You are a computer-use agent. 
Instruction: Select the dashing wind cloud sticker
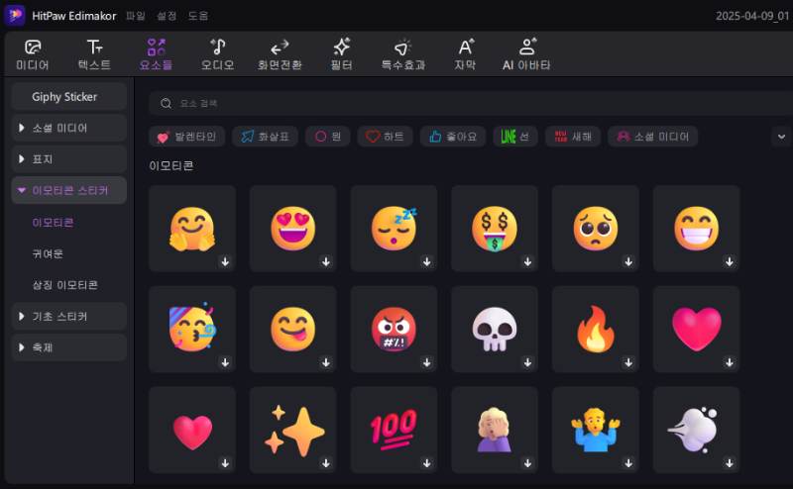pyautogui.click(x=697, y=430)
